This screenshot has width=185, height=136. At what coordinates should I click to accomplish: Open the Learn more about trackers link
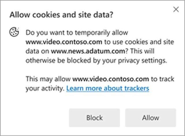pyautogui.click(x=108, y=89)
